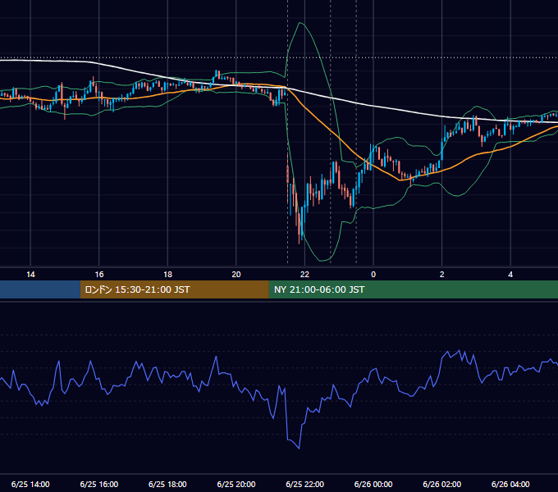Click the Bollinger upper band peak near 22:00

pyautogui.click(x=301, y=23)
